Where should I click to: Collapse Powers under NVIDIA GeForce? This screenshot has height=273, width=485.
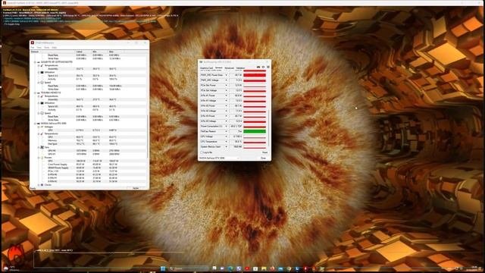[x=39, y=158]
